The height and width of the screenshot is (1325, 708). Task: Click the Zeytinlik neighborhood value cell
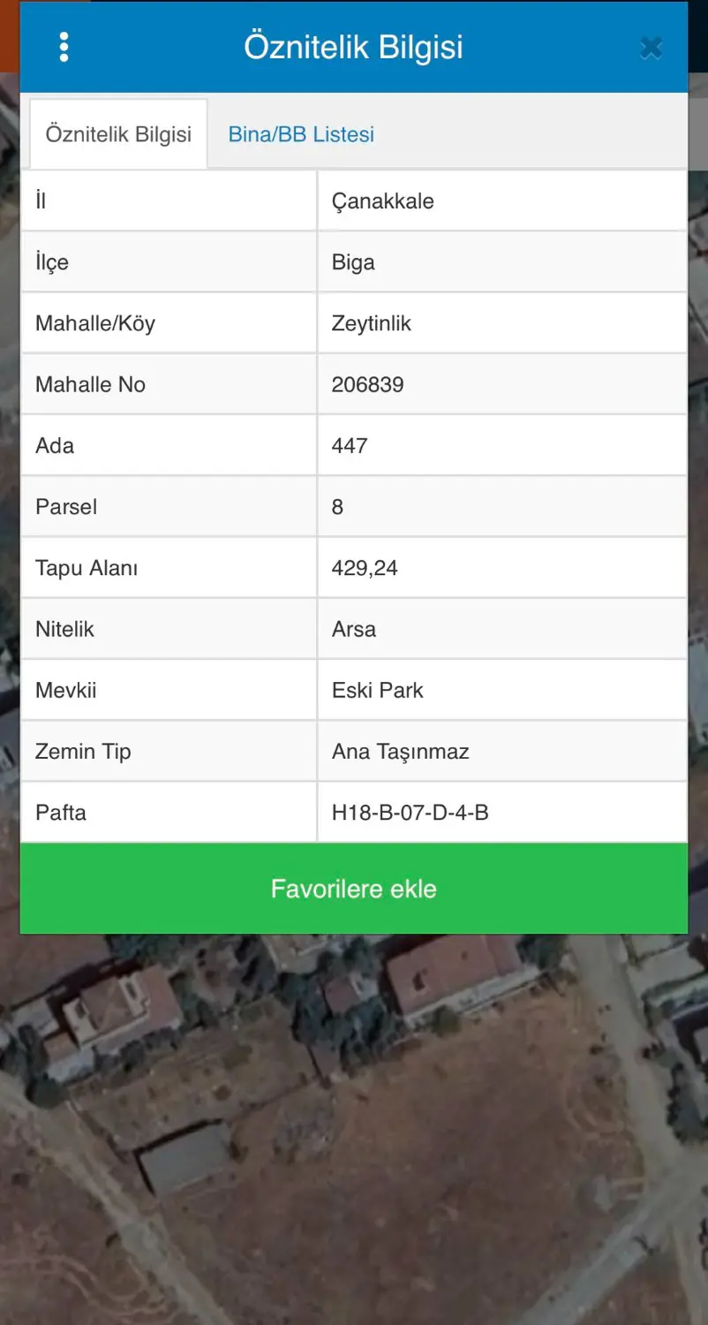click(x=502, y=323)
